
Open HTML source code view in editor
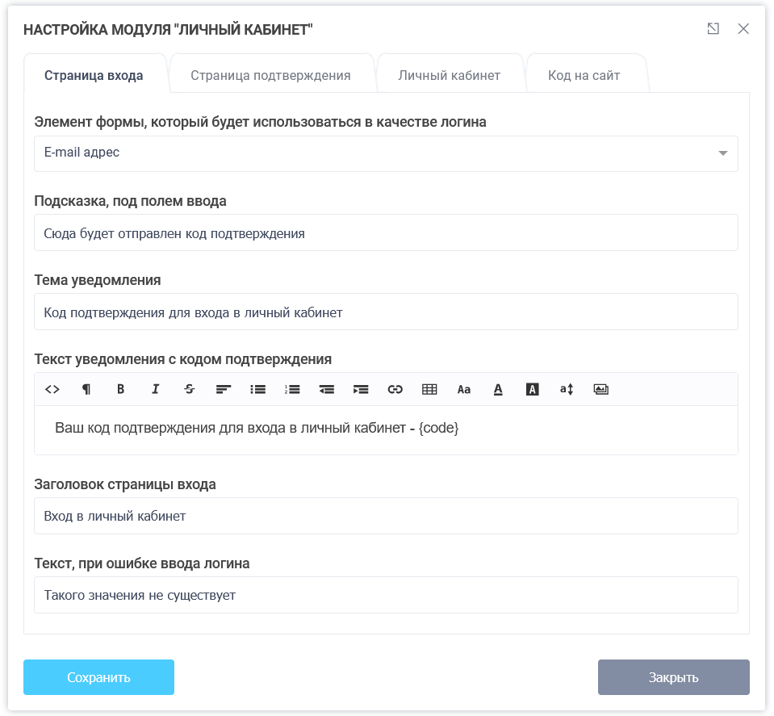point(52,389)
